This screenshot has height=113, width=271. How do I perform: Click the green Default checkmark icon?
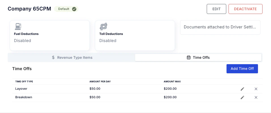click(x=74, y=9)
